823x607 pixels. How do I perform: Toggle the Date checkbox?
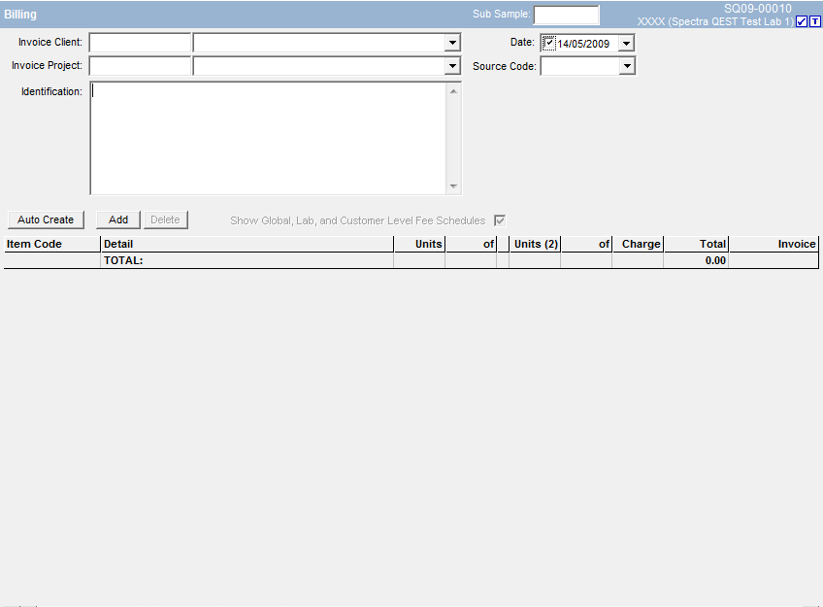tap(549, 43)
